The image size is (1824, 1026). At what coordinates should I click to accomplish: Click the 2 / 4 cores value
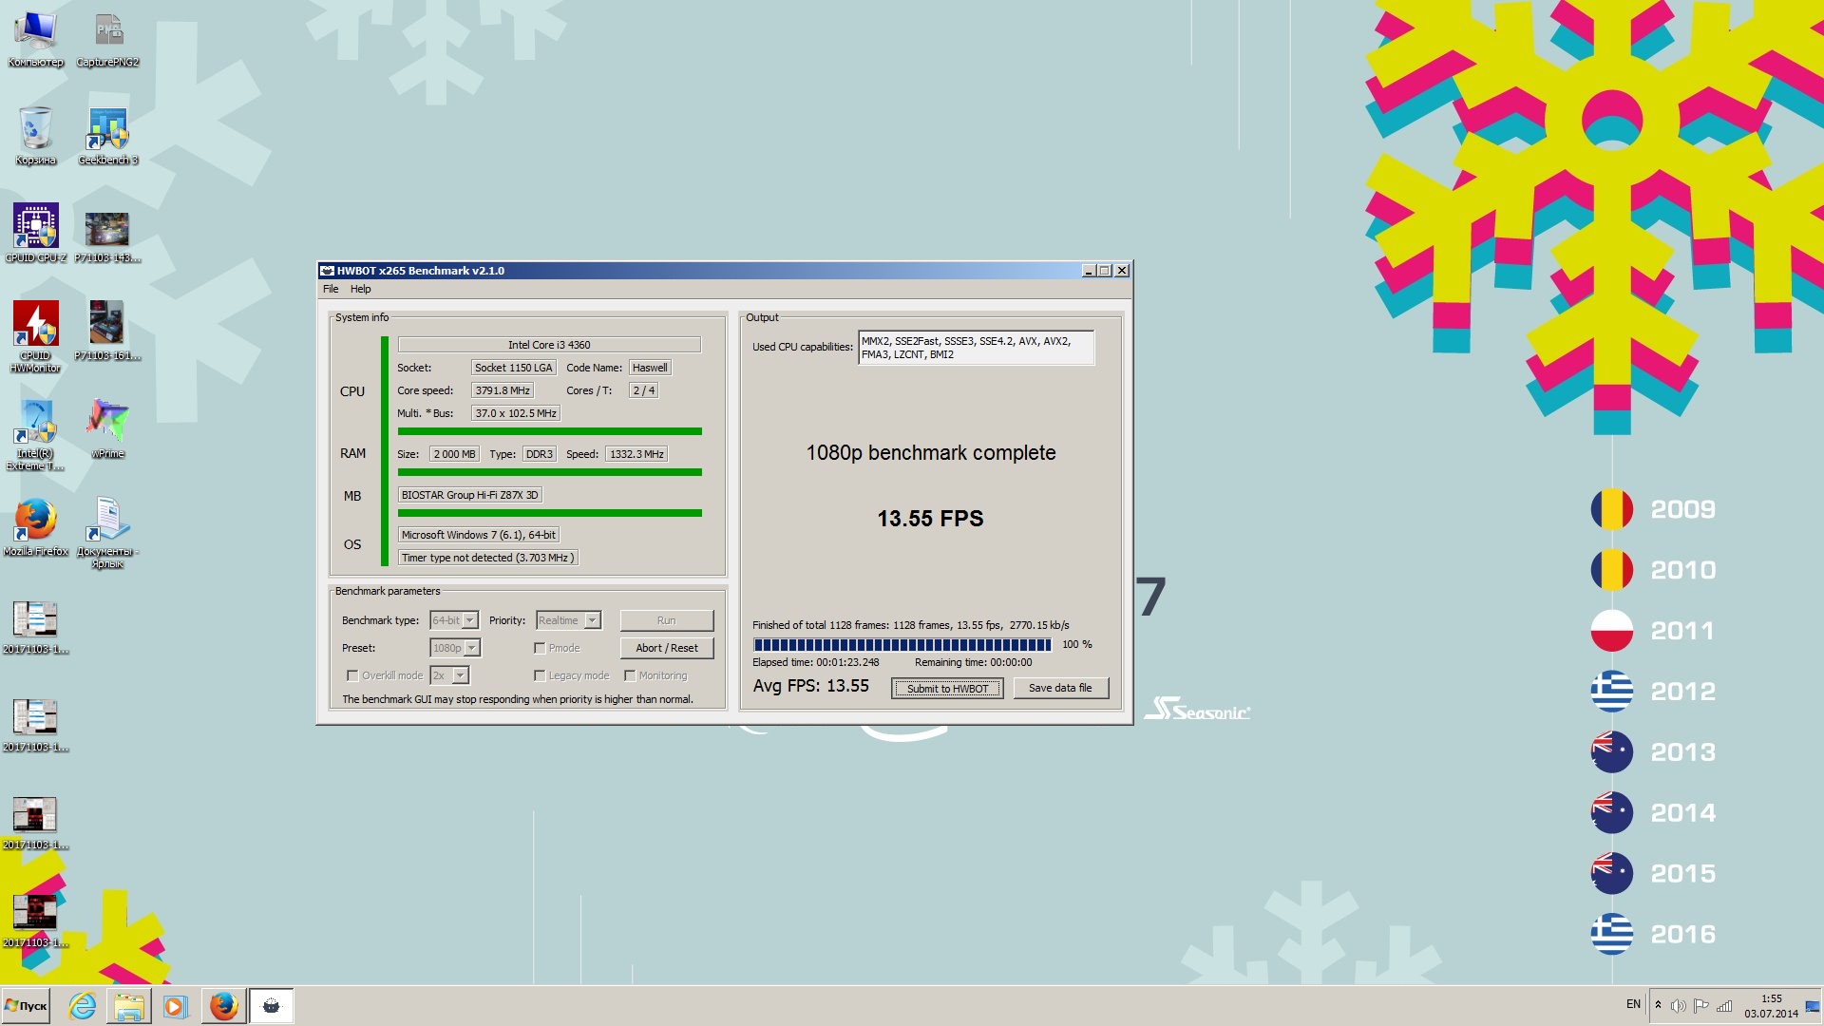tap(643, 390)
